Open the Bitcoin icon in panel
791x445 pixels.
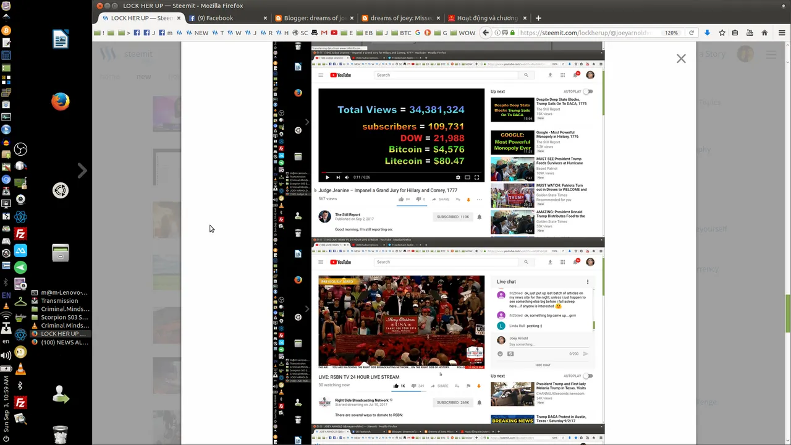coord(6,30)
